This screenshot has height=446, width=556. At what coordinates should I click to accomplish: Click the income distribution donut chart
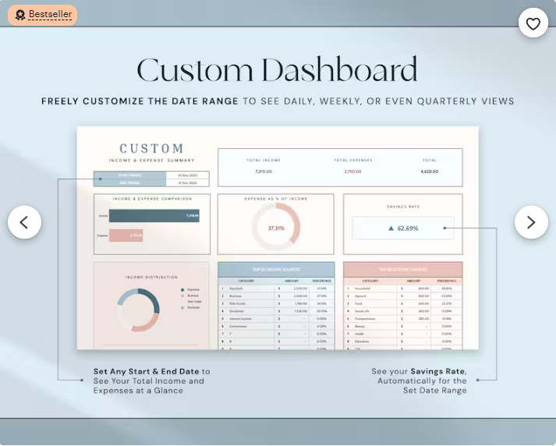pos(138,310)
